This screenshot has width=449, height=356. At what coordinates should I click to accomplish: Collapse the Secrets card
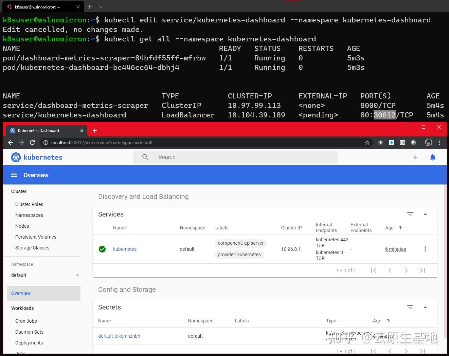(425, 307)
